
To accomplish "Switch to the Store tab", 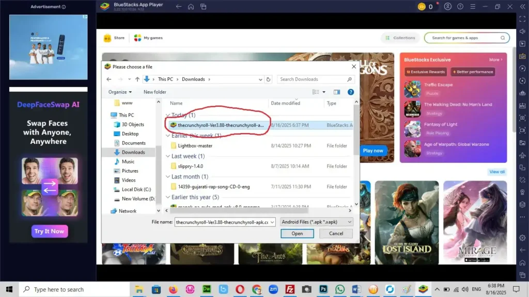I will click(114, 38).
